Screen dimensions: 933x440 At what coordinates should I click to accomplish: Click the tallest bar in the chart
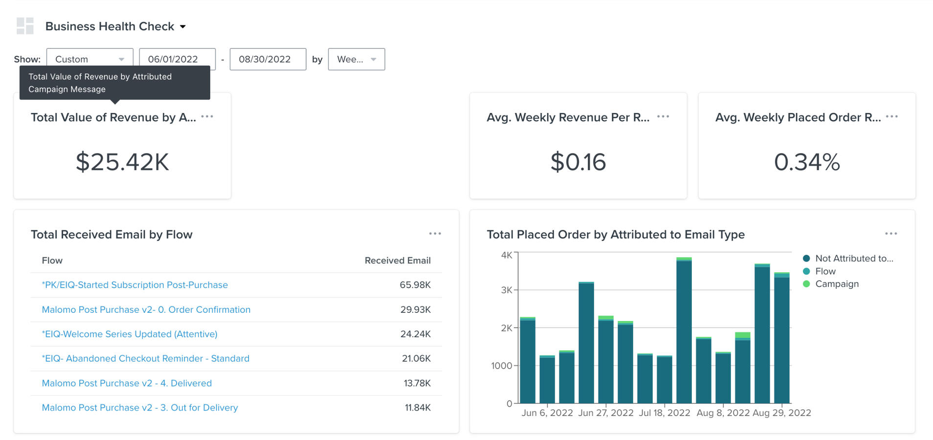point(684,332)
